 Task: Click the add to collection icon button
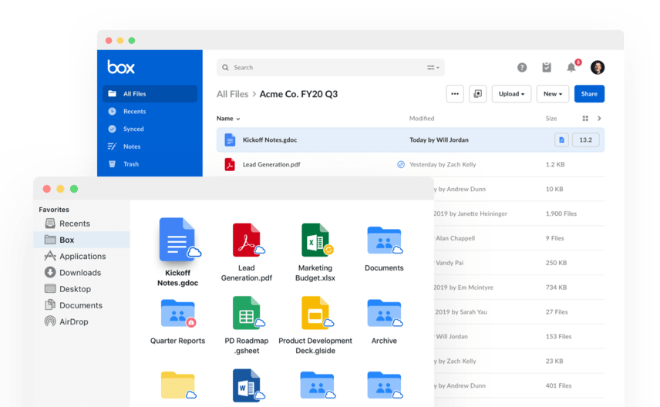point(478,94)
